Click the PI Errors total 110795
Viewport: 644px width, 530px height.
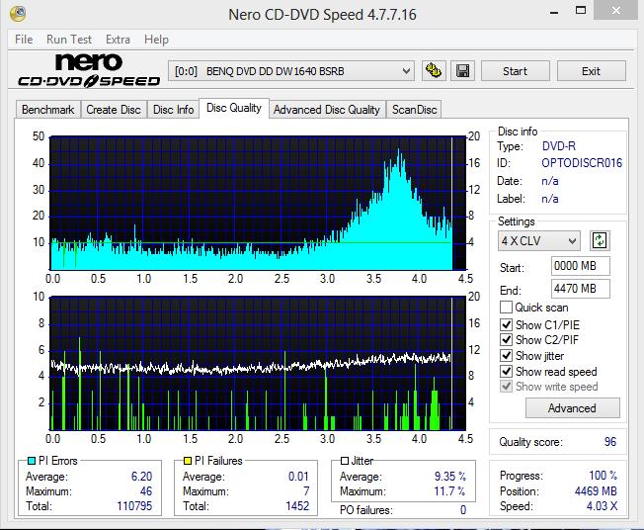point(134,506)
